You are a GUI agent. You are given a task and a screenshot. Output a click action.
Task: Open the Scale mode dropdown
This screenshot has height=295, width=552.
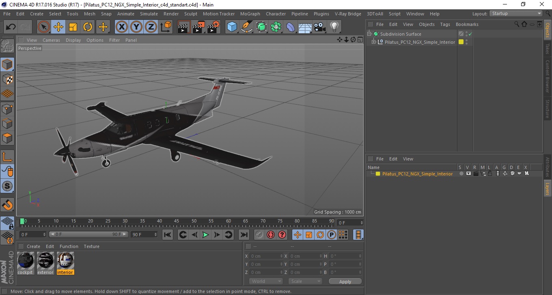coord(305,281)
